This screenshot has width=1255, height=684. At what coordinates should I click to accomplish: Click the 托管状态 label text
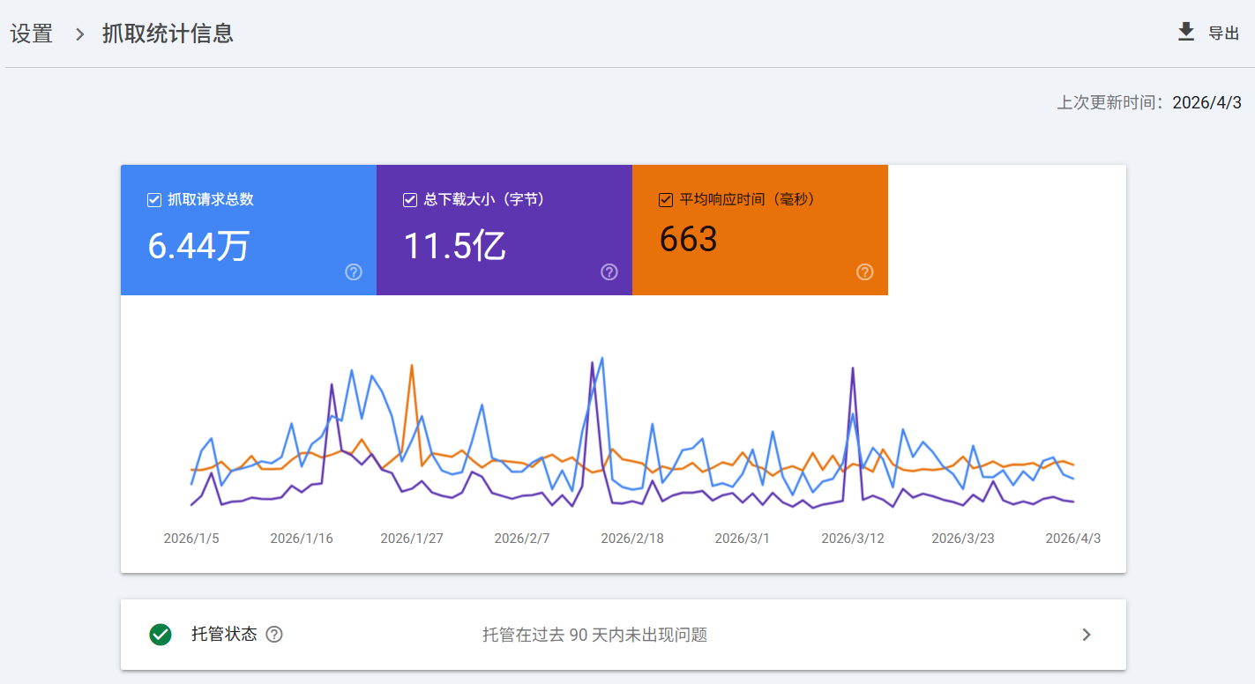point(224,634)
